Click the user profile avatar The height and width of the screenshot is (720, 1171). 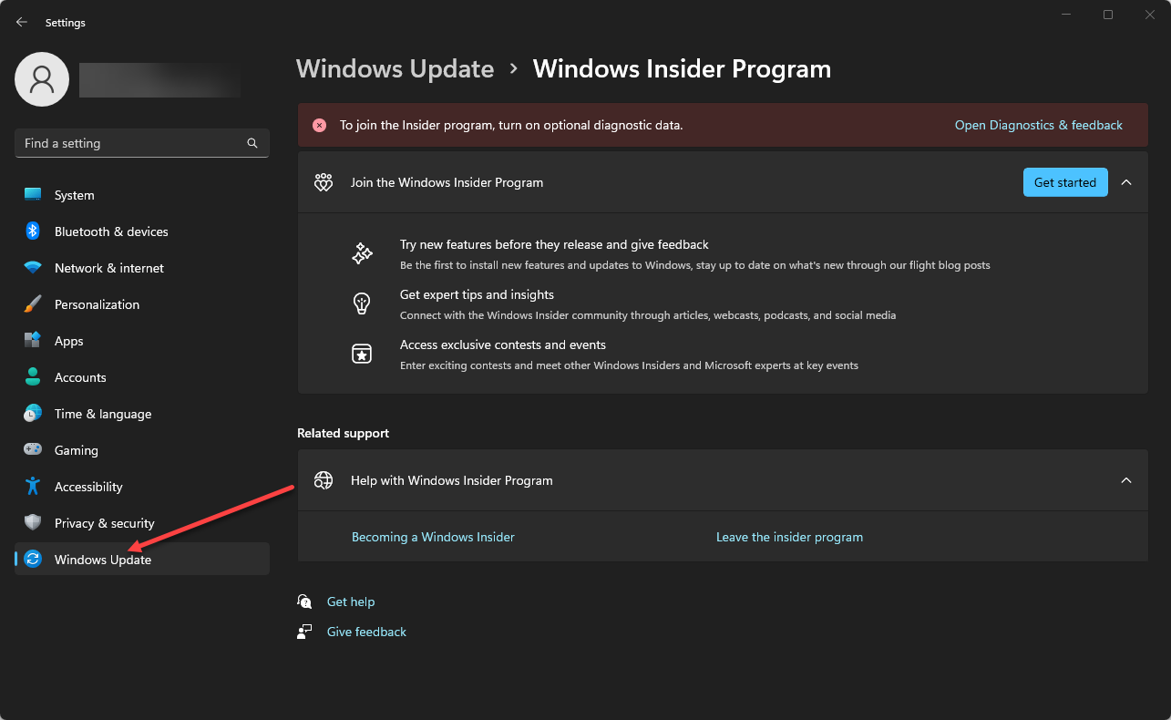tap(42, 79)
